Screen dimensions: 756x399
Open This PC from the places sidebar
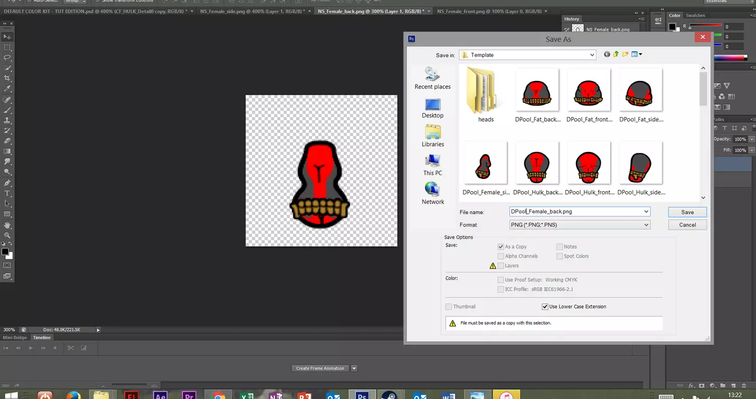(x=433, y=165)
